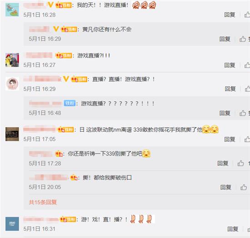Like the 17:05 comment about 联动
Viewport: 250px width, 238px height.
(247, 139)
